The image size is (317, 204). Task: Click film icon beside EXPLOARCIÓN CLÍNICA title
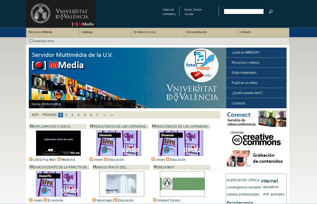click(31, 126)
